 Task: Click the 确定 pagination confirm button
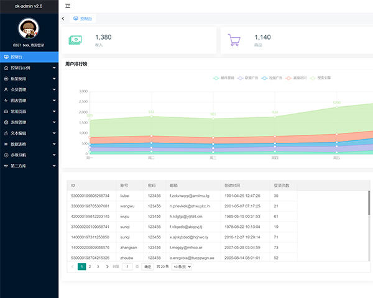(x=147, y=266)
